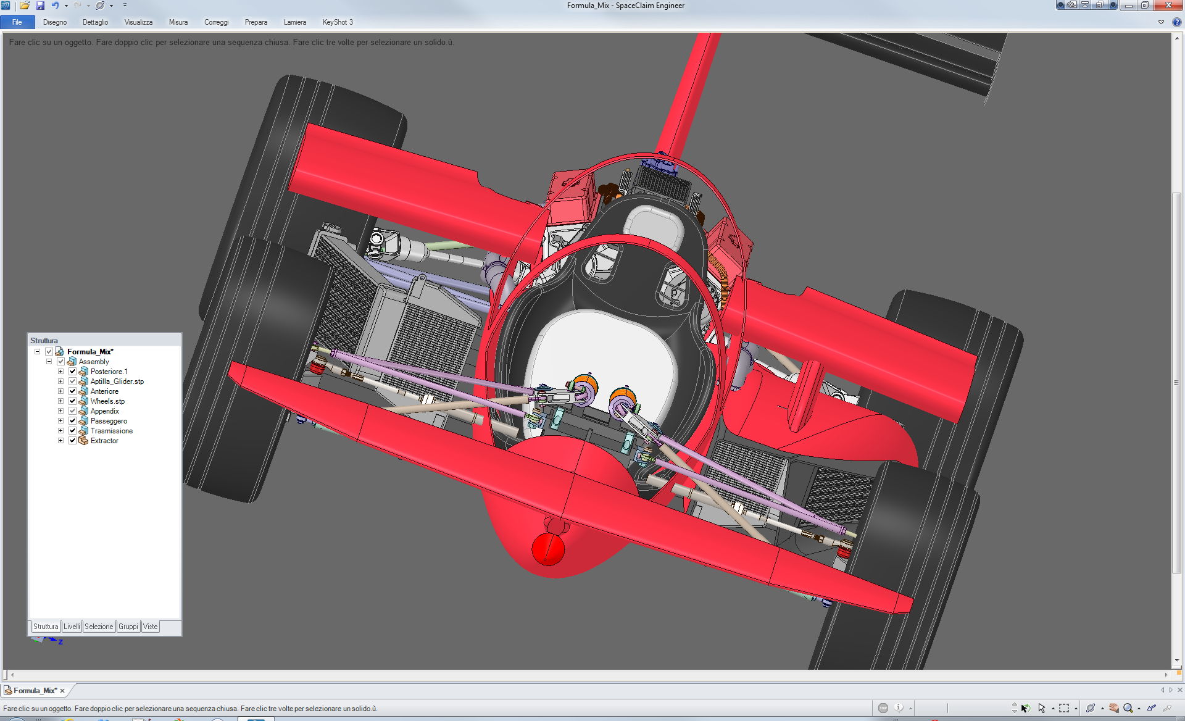Switch to the Dettaglio ribbon tab

(x=95, y=22)
